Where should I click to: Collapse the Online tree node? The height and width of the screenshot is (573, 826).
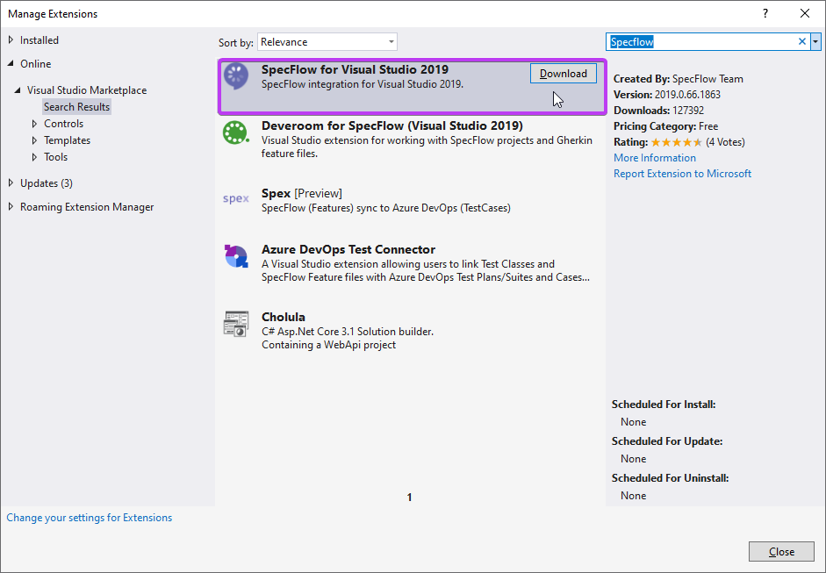11,64
